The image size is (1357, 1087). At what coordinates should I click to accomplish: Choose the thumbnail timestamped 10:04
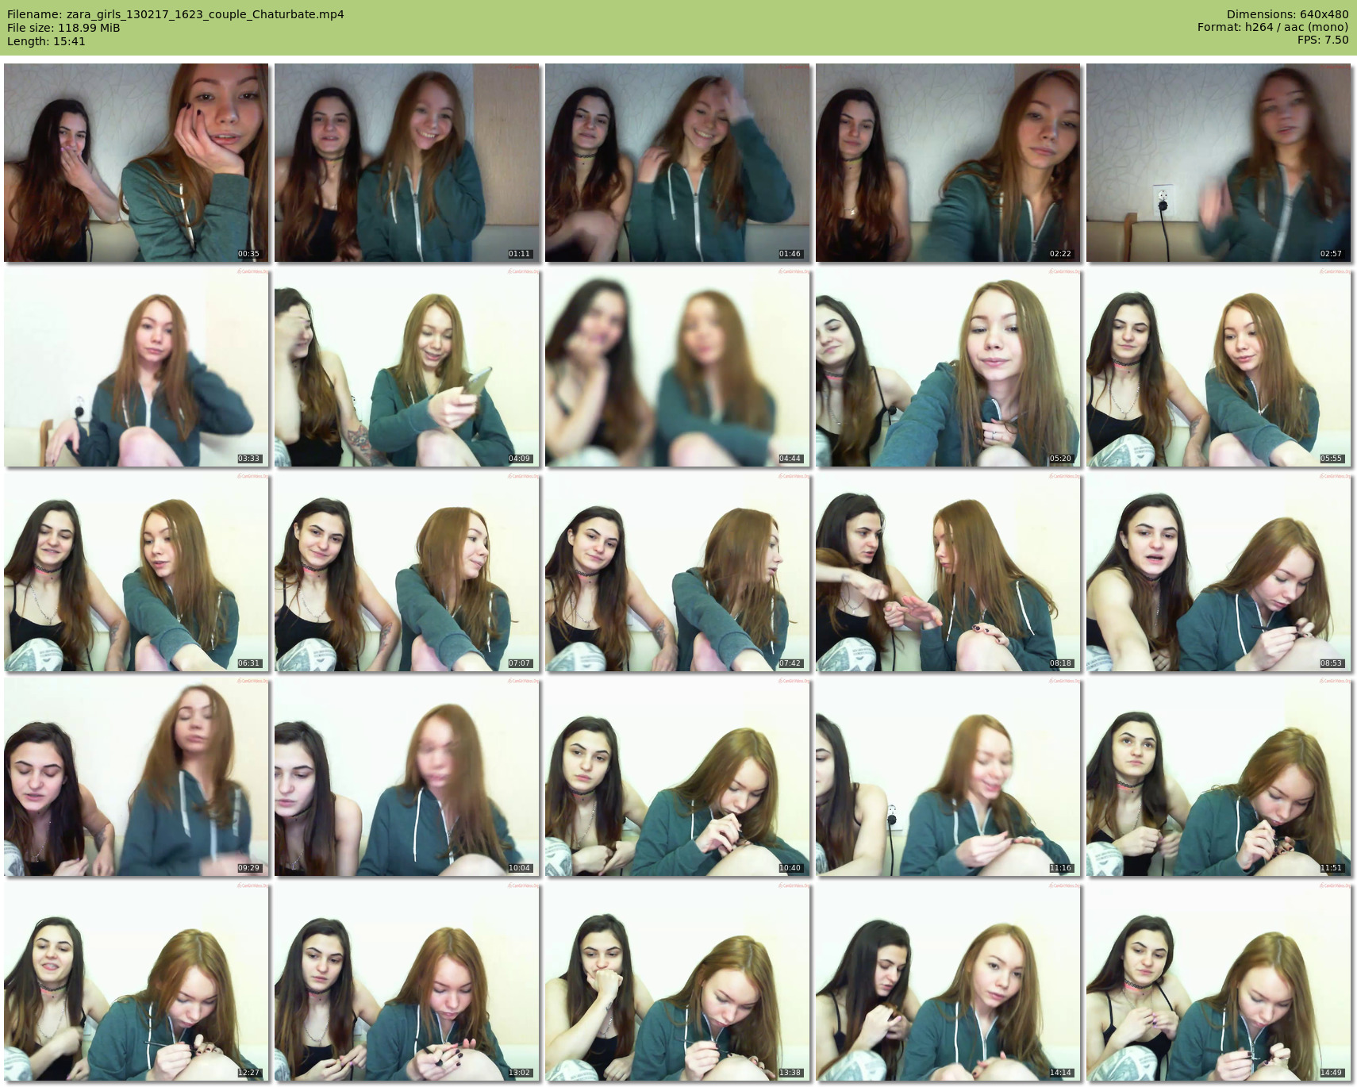407,777
